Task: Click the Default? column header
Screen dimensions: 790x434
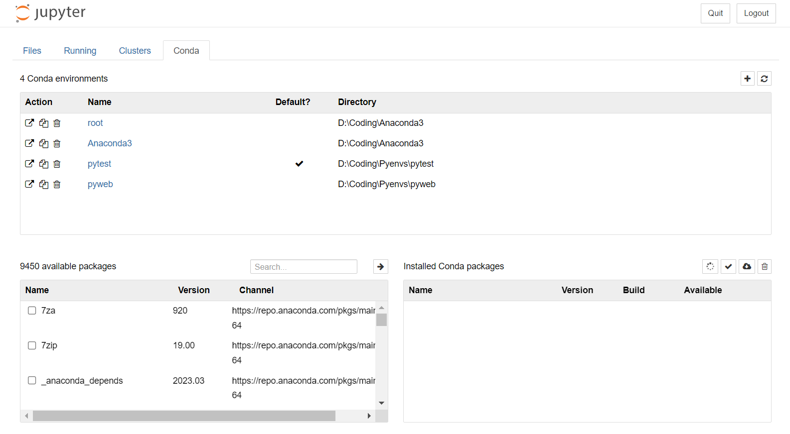Action: tap(293, 102)
